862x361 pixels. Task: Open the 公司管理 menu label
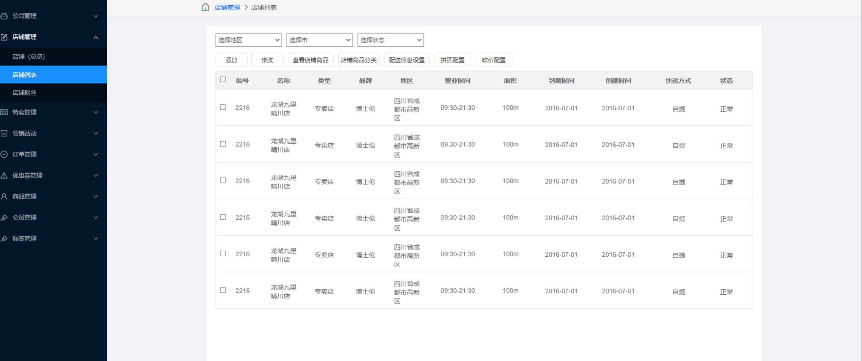(24, 16)
